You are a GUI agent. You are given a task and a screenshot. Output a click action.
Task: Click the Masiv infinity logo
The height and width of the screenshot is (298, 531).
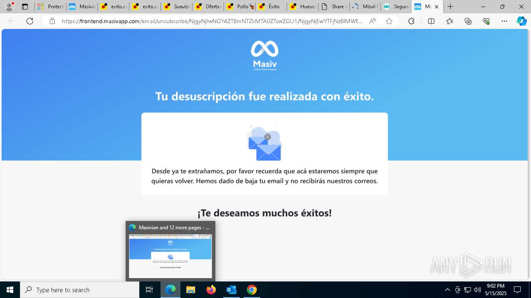(265, 55)
